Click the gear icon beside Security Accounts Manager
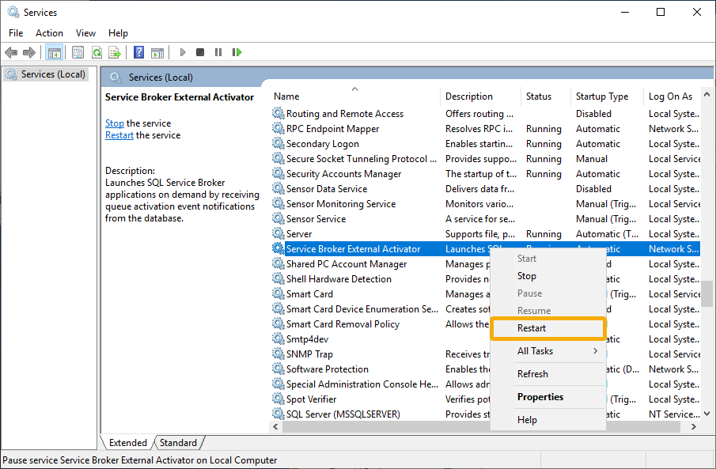The image size is (716, 469). (278, 173)
